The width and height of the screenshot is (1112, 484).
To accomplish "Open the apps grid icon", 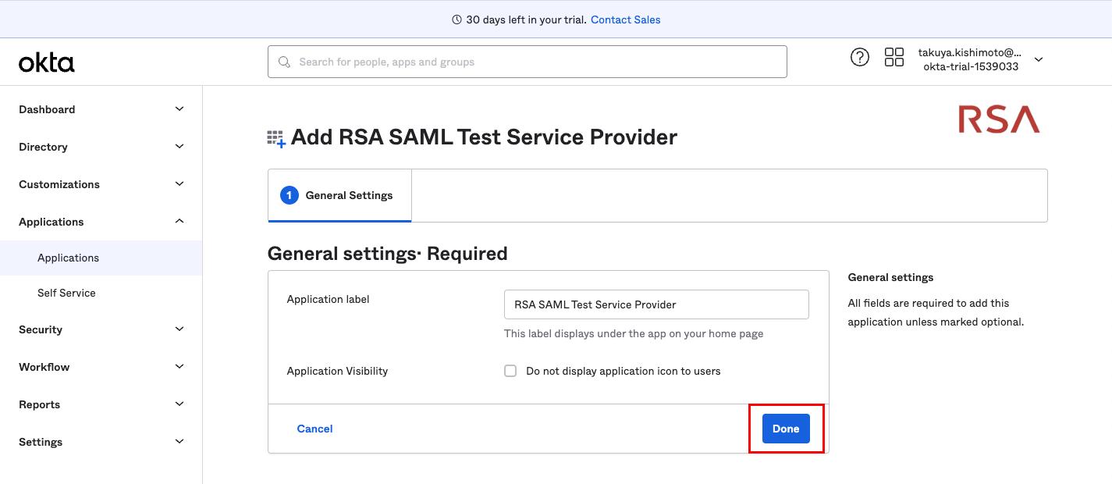I will pos(894,57).
